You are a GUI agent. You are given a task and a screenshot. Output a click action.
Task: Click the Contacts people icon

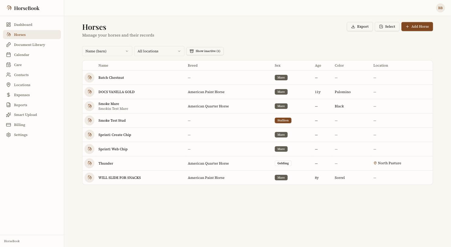tap(9, 75)
